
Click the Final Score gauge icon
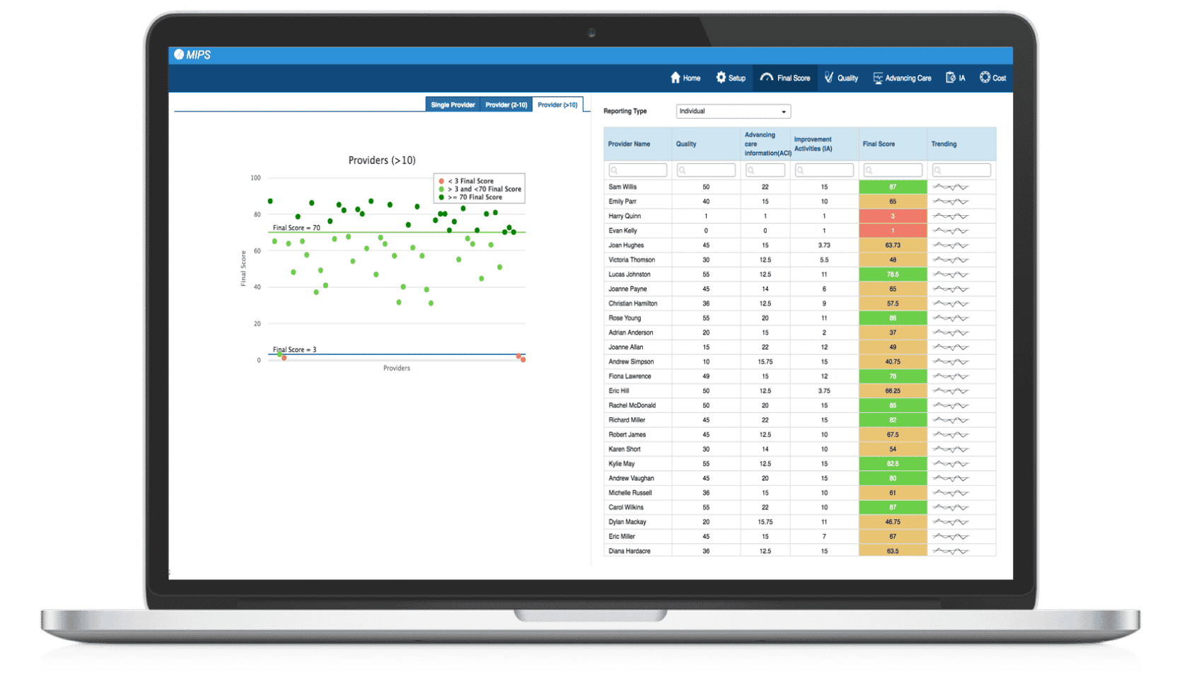coord(767,78)
